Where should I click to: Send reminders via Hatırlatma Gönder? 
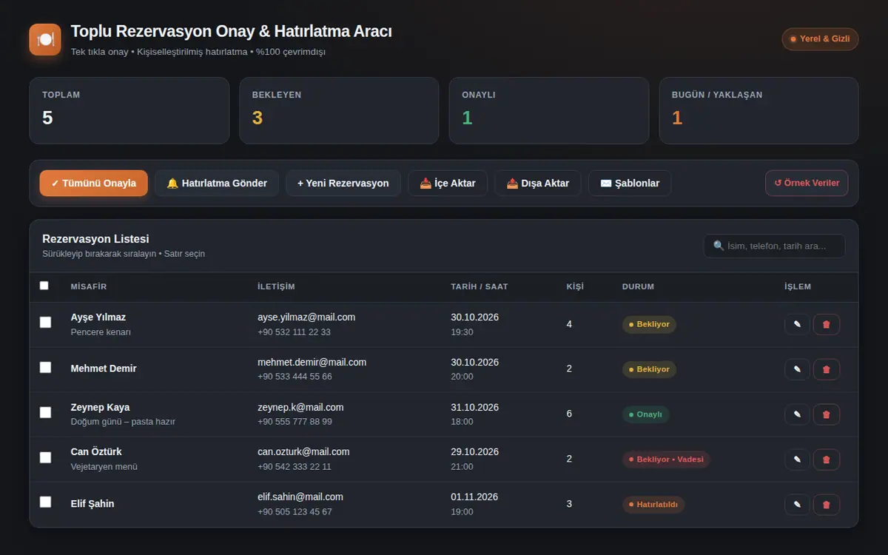217,183
